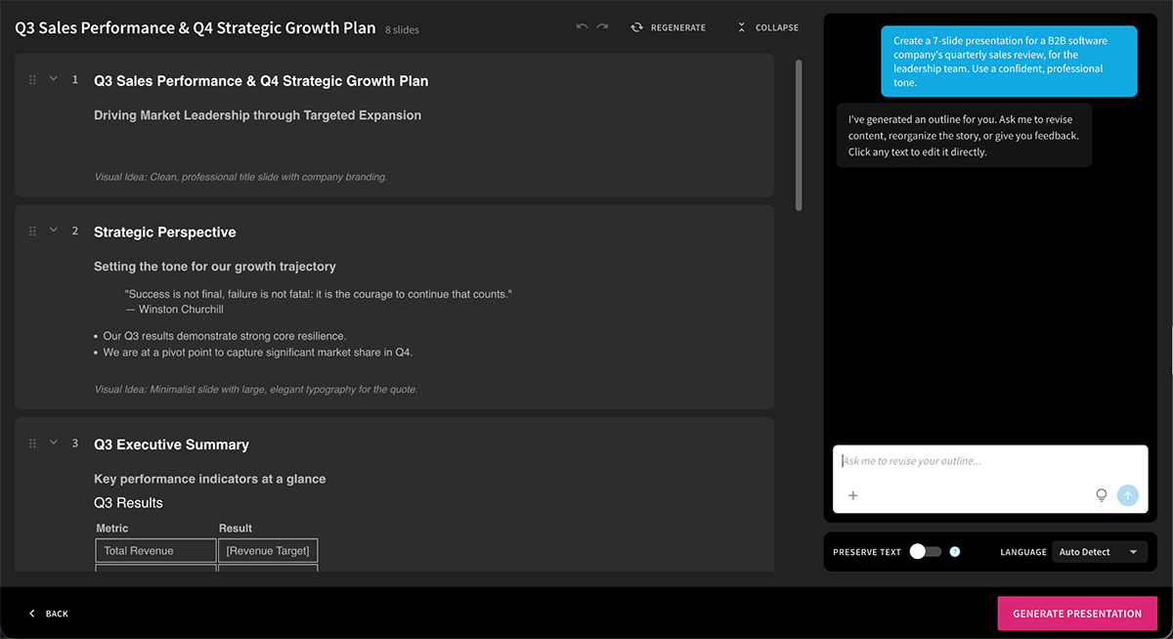Image resolution: width=1173 pixels, height=639 pixels.
Task: Click the plus attachment icon in chat box
Action: click(852, 495)
